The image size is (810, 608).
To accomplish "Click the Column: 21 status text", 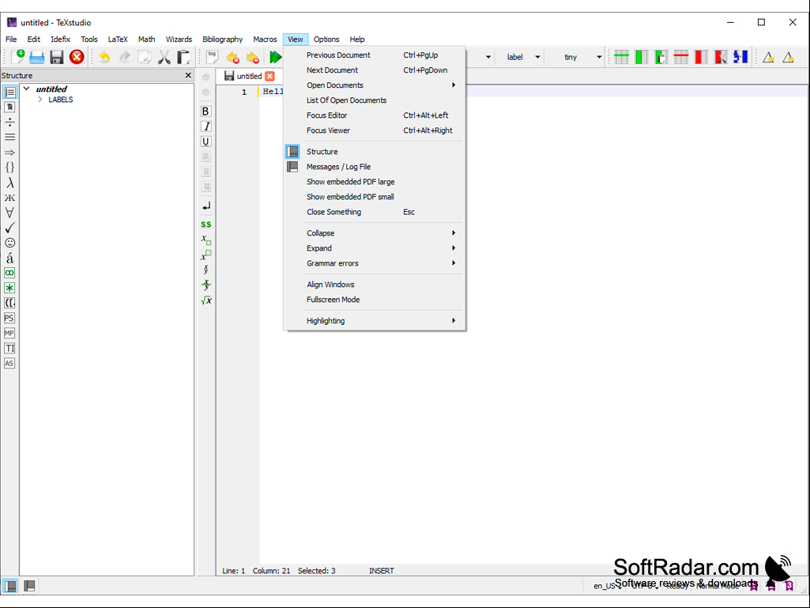I will click(x=271, y=571).
